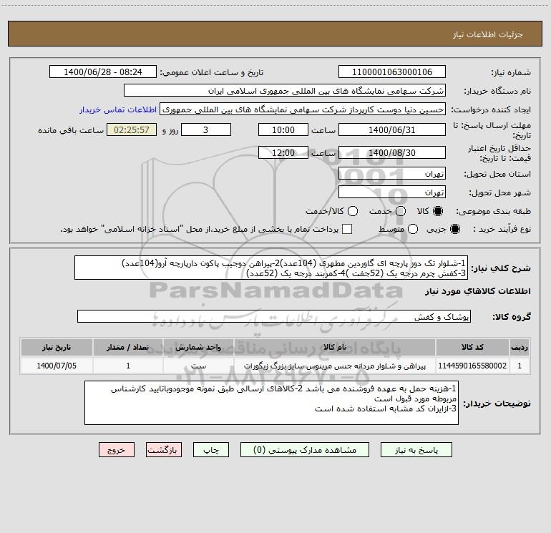Click the گروه کالا field پوشاک و کفش
Viewport: 551px width, 533px height.
click(x=274, y=316)
